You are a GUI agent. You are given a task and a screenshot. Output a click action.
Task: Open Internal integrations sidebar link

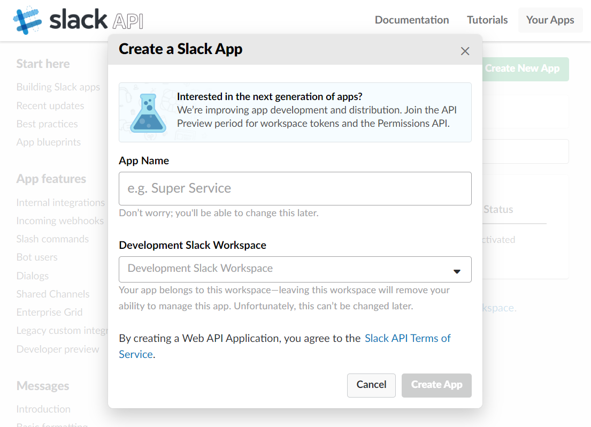tap(60, 203)
